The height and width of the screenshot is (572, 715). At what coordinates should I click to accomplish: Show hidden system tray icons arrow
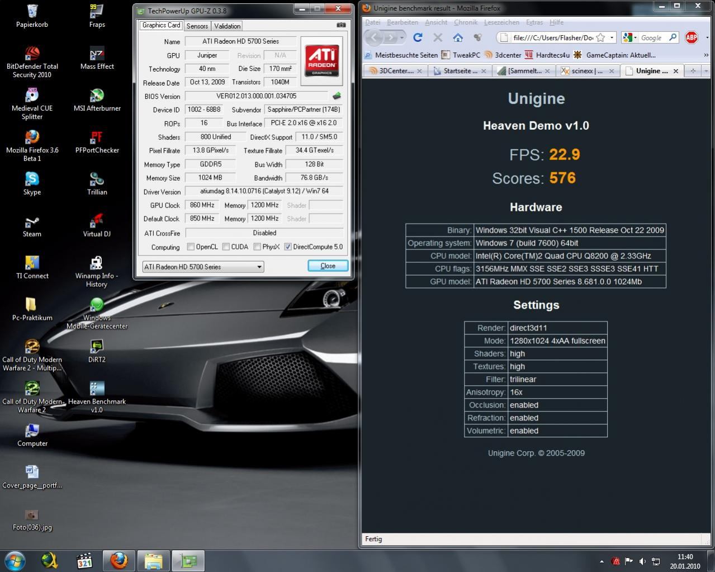click(602, 561)
